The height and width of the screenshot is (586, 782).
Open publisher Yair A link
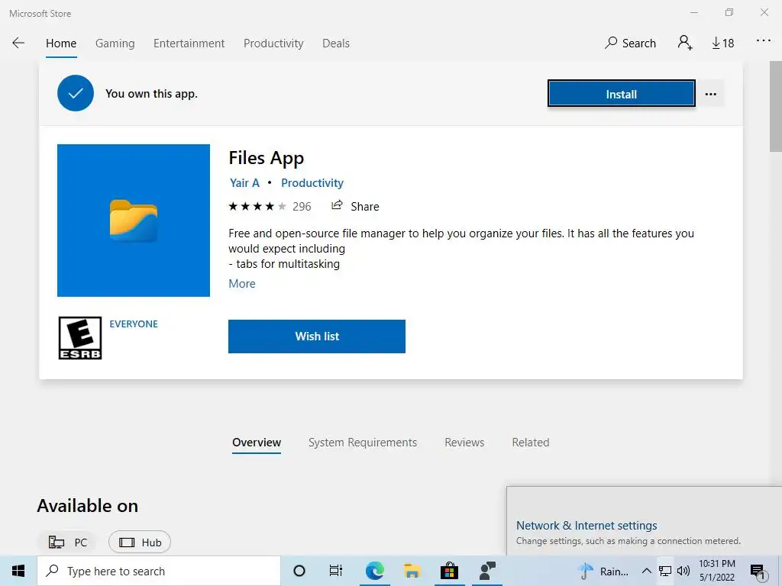point(244,183)
